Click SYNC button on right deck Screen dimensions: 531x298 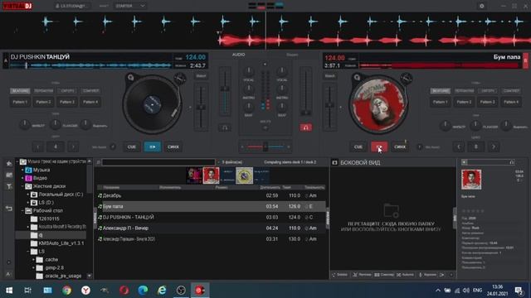pos(400,147)
